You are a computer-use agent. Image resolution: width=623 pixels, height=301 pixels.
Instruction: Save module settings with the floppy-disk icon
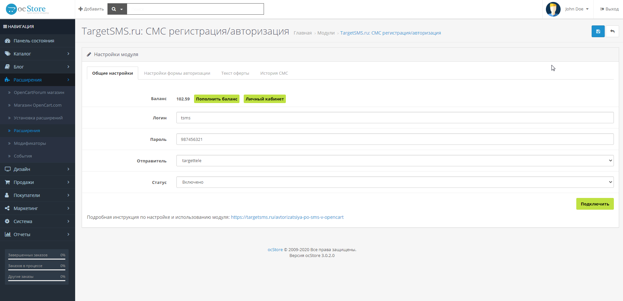coord(598,31)
